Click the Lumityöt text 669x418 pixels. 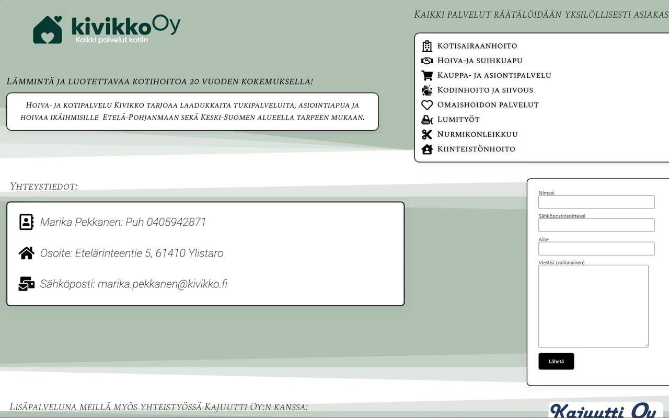tap(458, 120)
